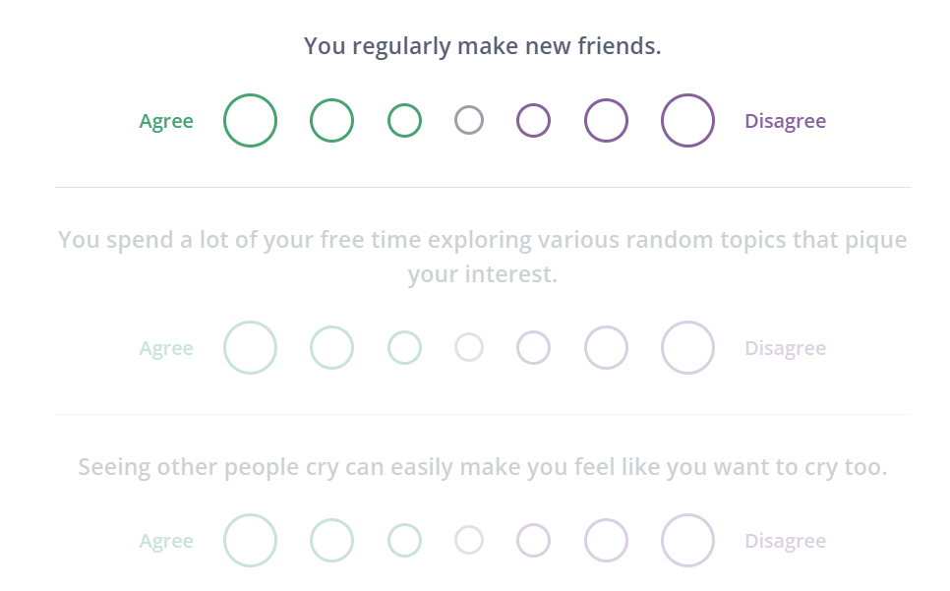This screenshot has width=950, height=591.
Task: Pick smallest green Agree circle for new friends
Action: (404, 121)
